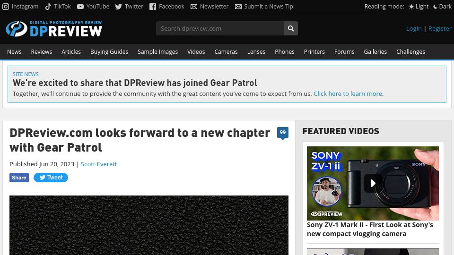The height and width of the screenshot is (255, 454).
Task: Open the Videos menu
Action: tap(196, 52)
